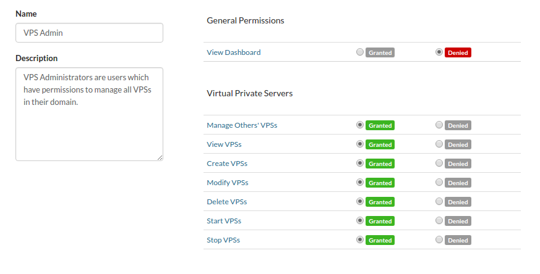This screenshot has width=540, height=274.
Task: Grab the Description textarea resize handle
Action: point(160,158)
